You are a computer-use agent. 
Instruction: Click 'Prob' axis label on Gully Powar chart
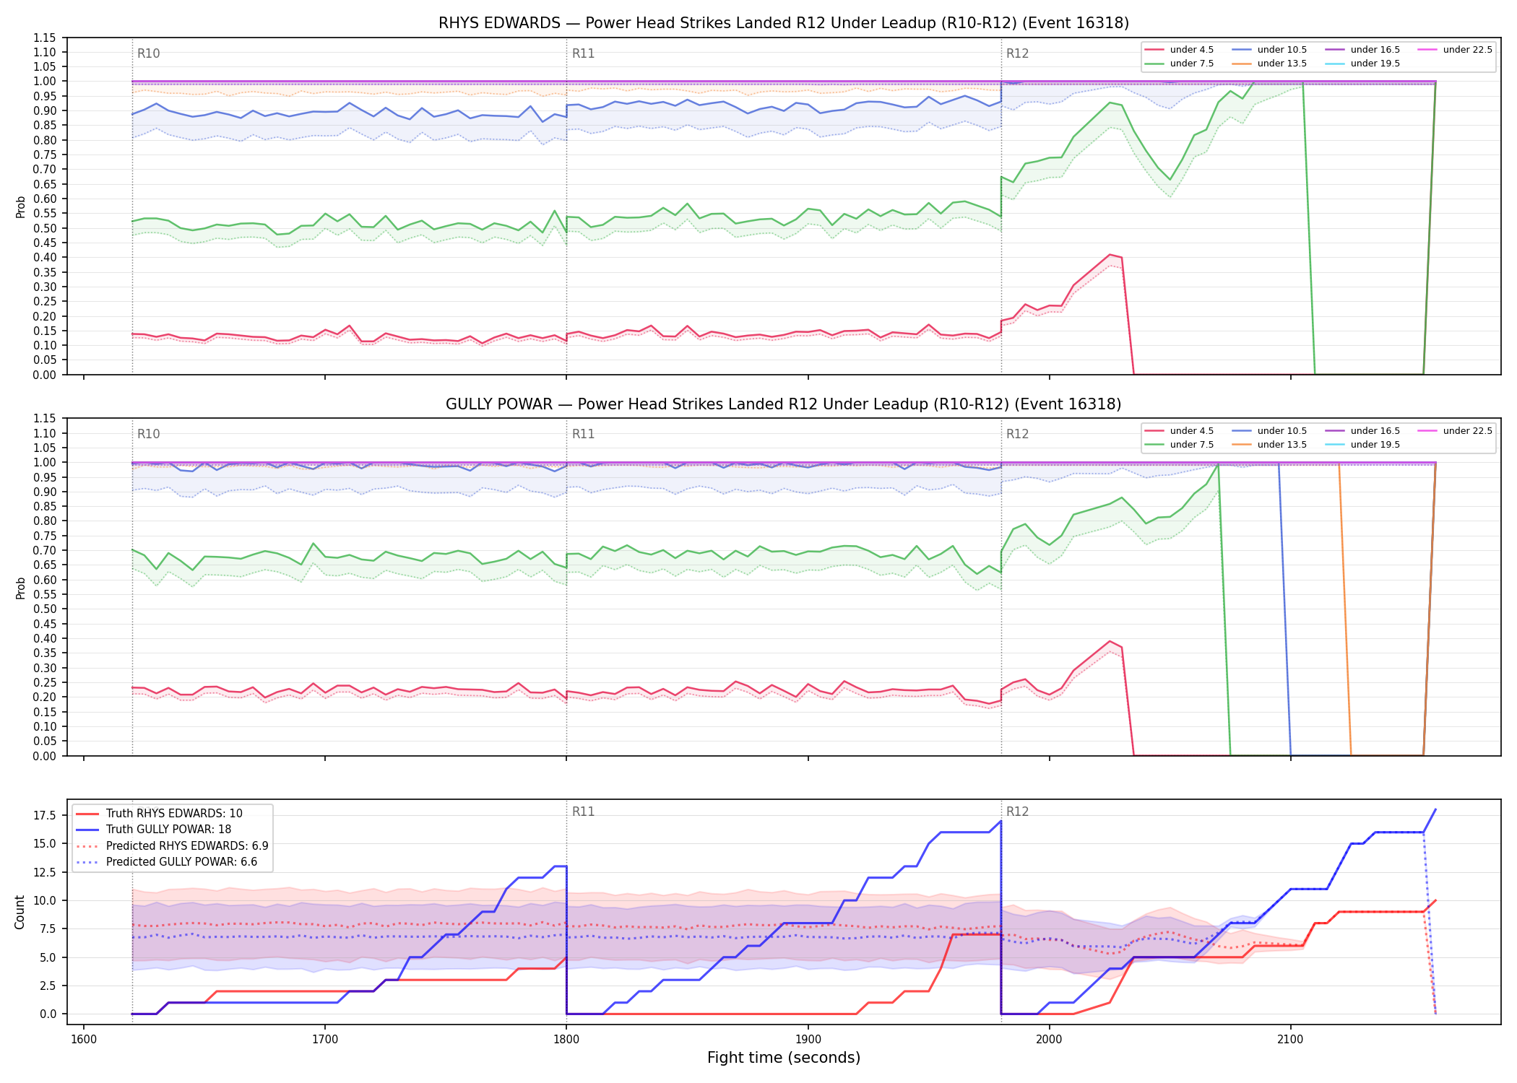[x=20, y=588]
